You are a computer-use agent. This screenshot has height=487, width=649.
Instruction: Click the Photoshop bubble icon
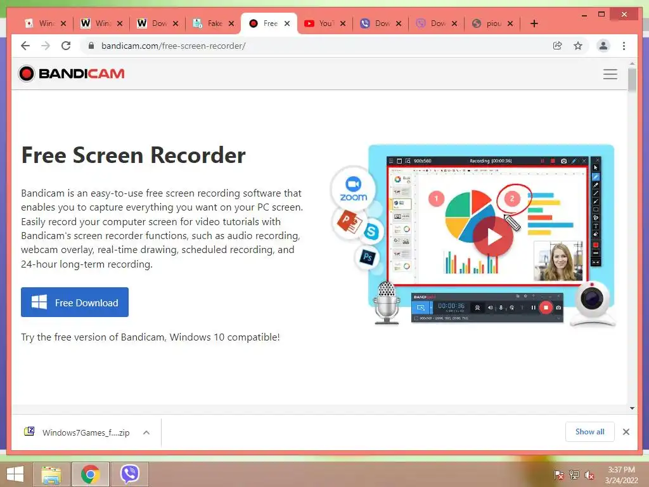(x=367, y=257)
